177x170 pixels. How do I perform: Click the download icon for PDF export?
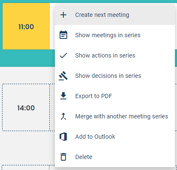[63, 96]
